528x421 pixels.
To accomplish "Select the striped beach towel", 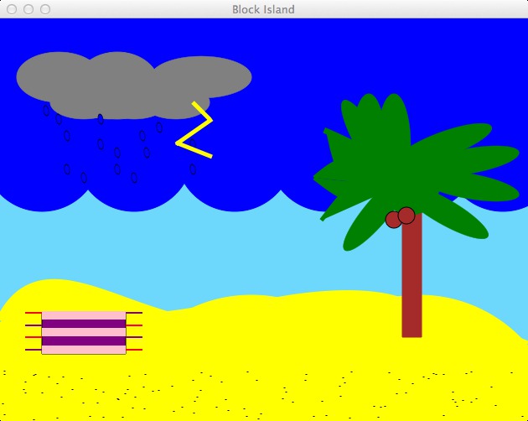I will pyautogui.click(x=84, y=333).
